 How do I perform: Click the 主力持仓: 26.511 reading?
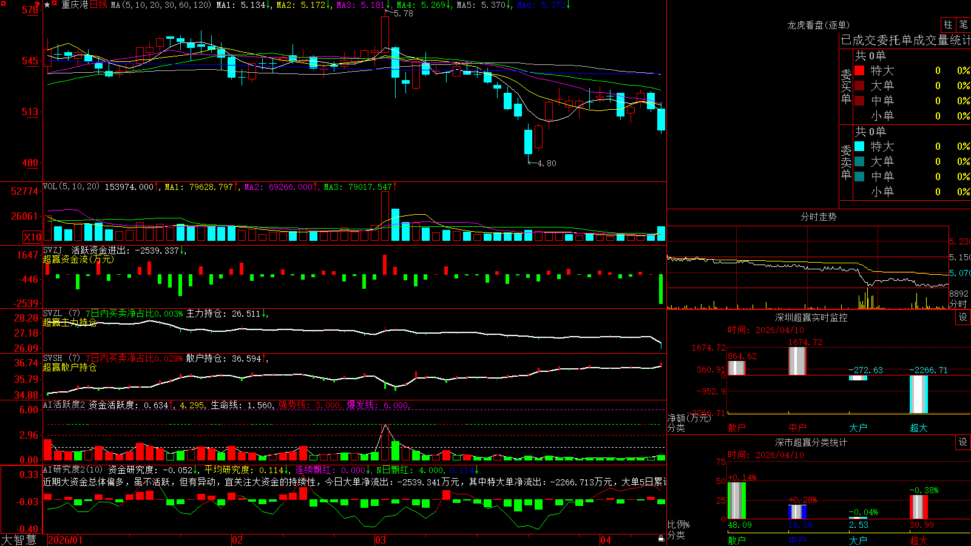pos(225,314)
